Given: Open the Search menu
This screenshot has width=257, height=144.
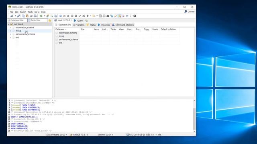Looking at the screenshot, I should pyautogui.click(x=23, y=12).
